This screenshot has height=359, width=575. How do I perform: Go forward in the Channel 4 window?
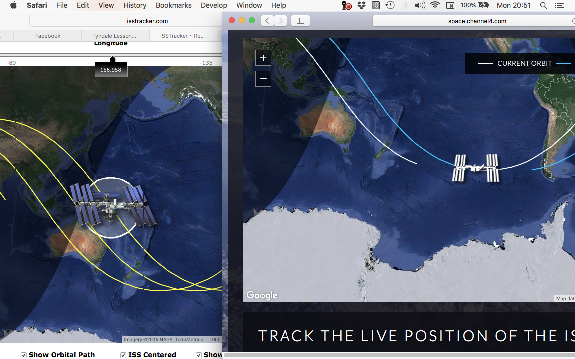pos(281,21)
